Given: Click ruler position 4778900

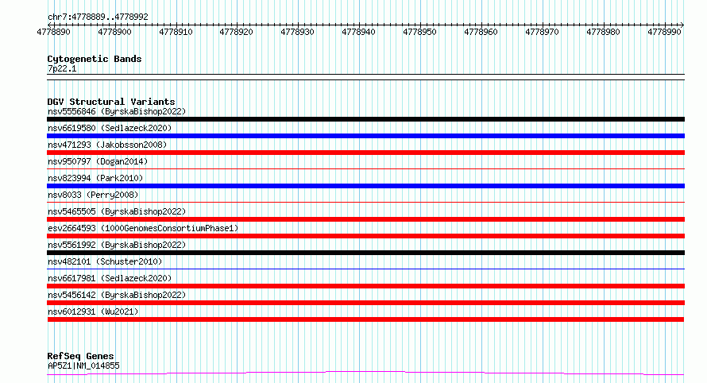Looking at the screenshot, I should click(114, 32).
